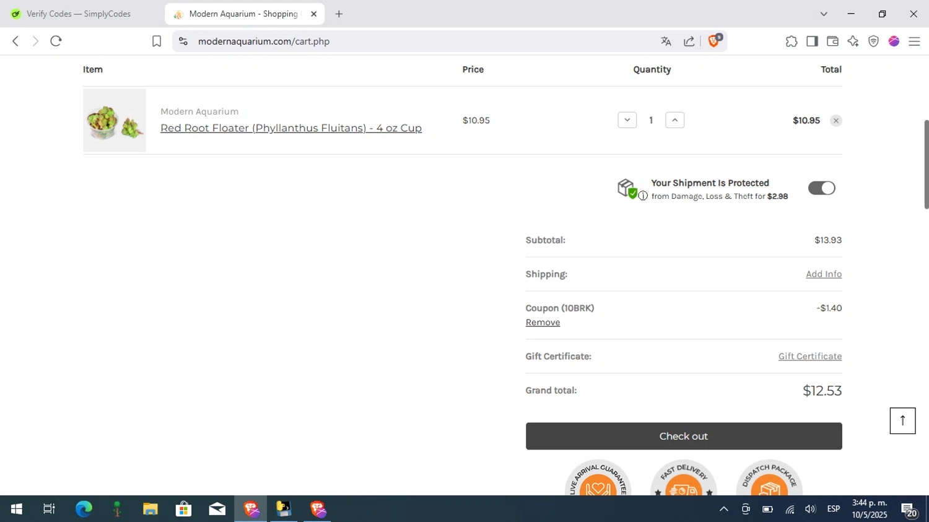Viewport: 929px width, 522px height.
Task: Open Brave Shields lion icon
Action: tap(714, 41)
